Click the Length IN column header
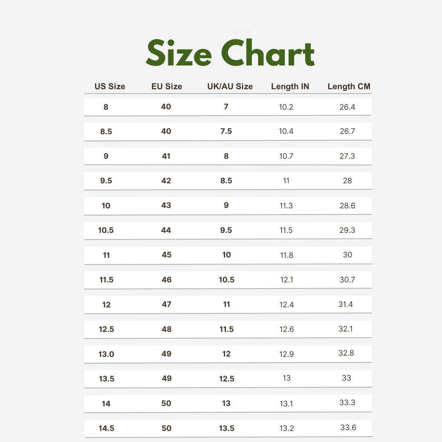Viewport: 442px width, 442px height. click(290, 86)
